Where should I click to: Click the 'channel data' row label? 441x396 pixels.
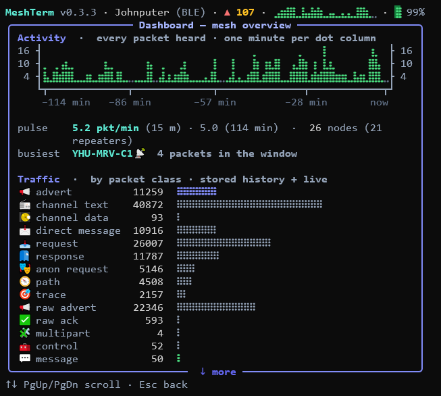(x=72, y=218)
